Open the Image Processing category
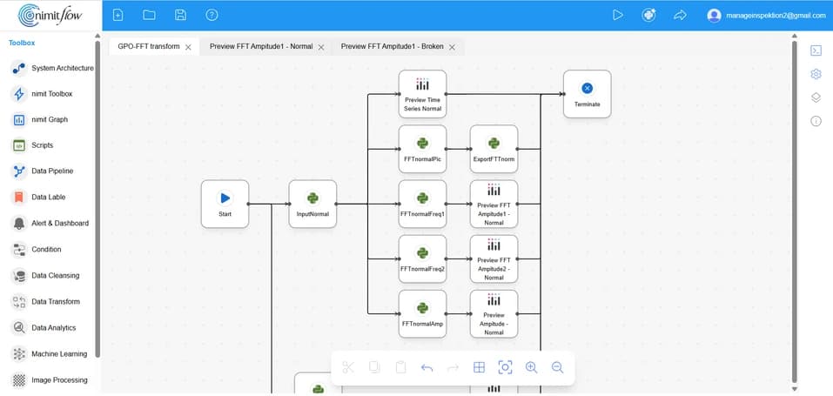This screenshot has height=396, width=833. [51, 380]
